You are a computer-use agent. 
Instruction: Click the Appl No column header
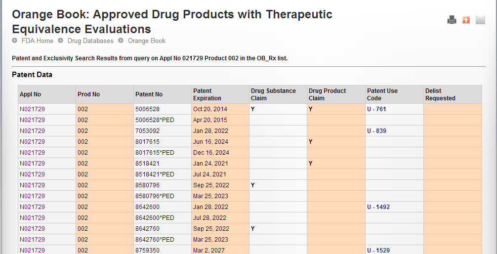pyautogui.click(x=30, y=94)
